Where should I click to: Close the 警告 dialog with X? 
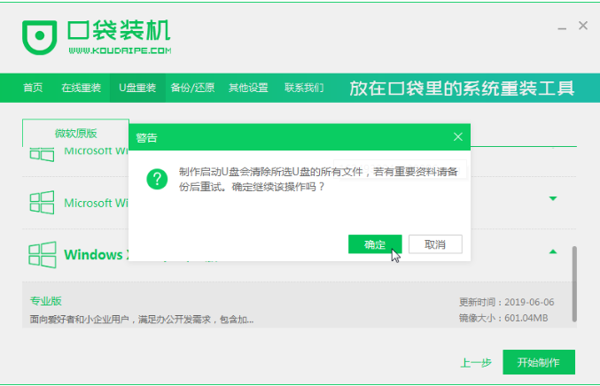(x=457, y=137)
